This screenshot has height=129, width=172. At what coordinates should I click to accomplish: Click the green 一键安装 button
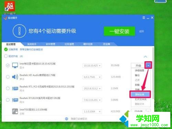(x=119, y=31)
